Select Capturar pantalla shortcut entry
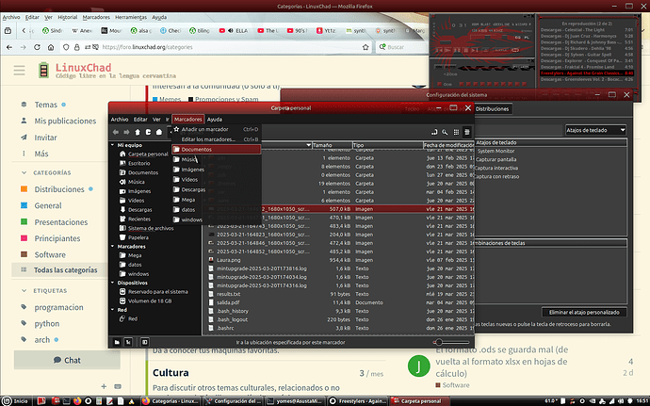 click(496, 159)
